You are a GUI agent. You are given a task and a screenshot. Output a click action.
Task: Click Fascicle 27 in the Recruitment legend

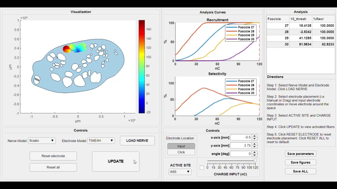pos(246,27)
